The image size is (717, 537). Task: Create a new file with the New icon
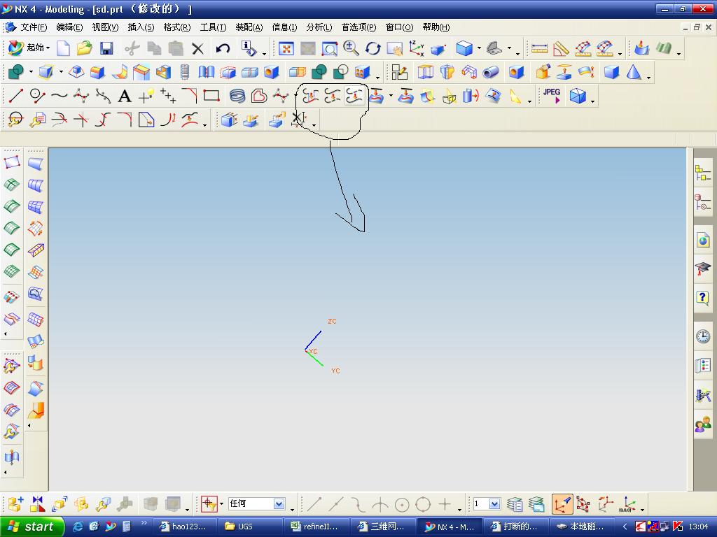click(63, 48)
